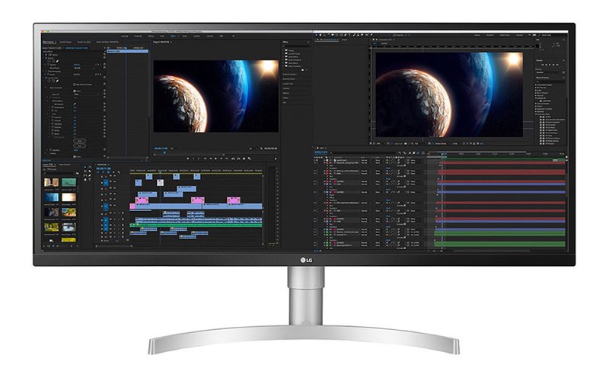Viewport: 609px width, 368px height.
Task: Click the ellipse mask tool under Opacity
Action: pos(49,61)
